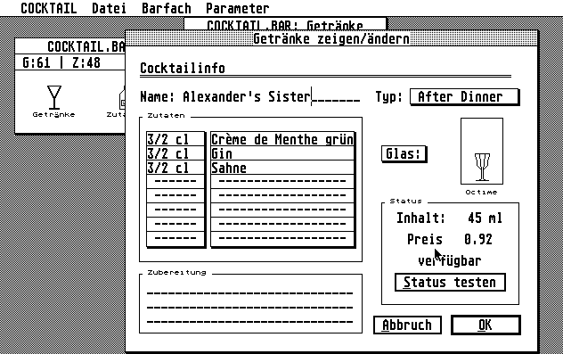Image resolution: width=563 pixels, height=354 pixels.
Task: Click the Status testen button
Action: pyautogui.click(x=450, y=282)
